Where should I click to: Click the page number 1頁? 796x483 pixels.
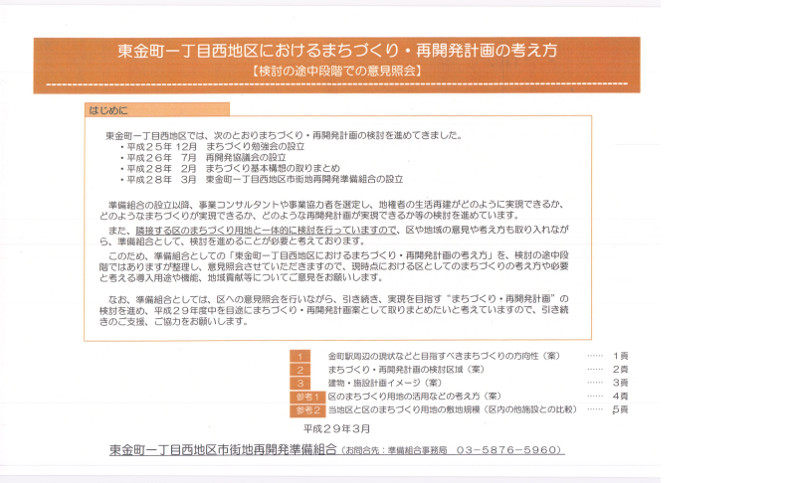620,357
